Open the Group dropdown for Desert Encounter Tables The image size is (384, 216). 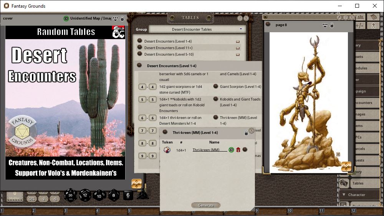[197, 30]
